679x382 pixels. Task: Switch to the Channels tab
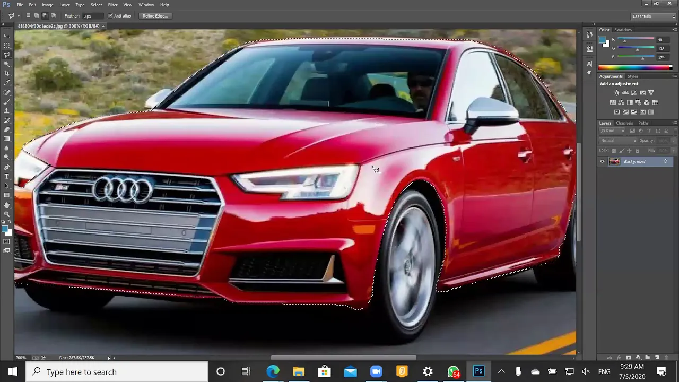pos(624,123)
